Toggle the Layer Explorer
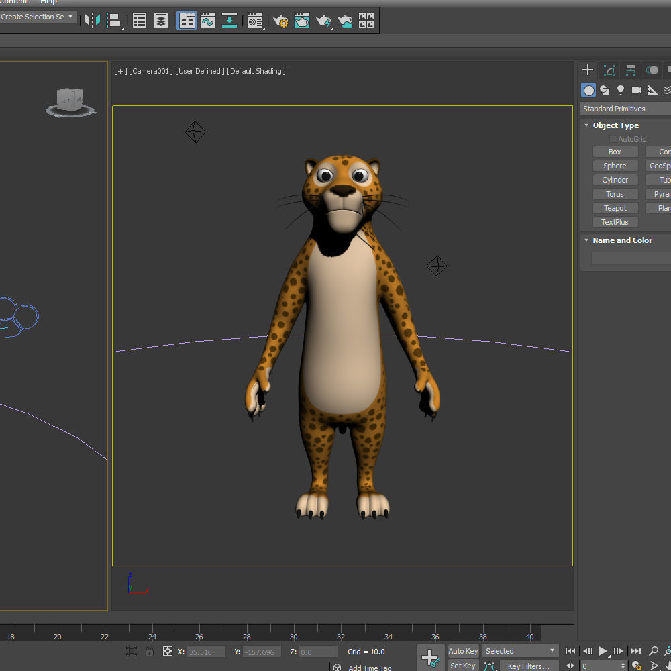Image resolution: width=671 pixels, height=671 pixels. 161,20
